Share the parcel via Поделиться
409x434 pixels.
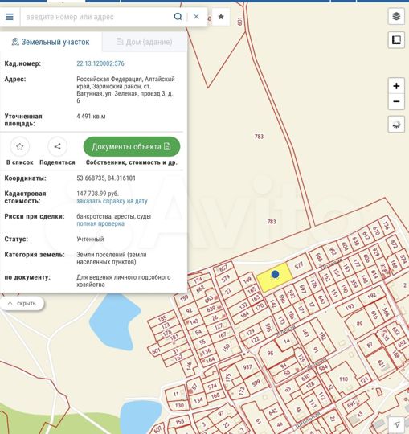point(57,147)
